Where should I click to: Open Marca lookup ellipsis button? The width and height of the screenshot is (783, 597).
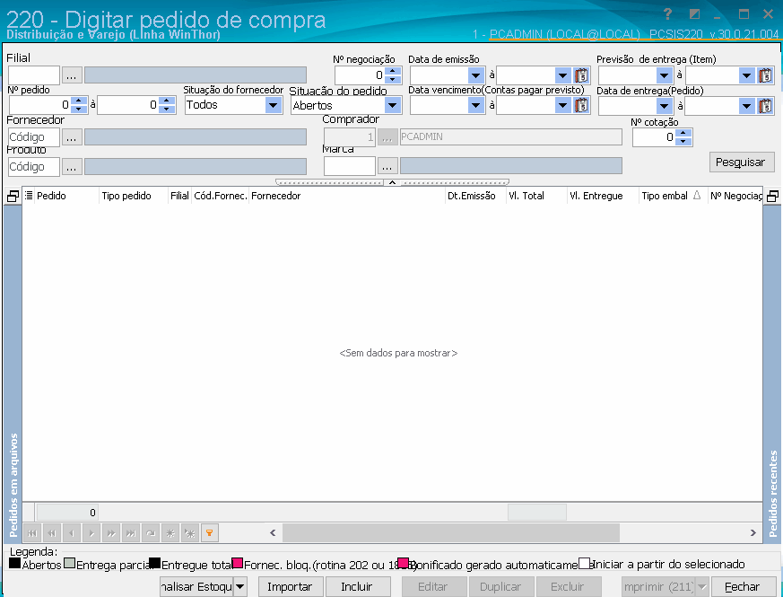pos(387,166)
